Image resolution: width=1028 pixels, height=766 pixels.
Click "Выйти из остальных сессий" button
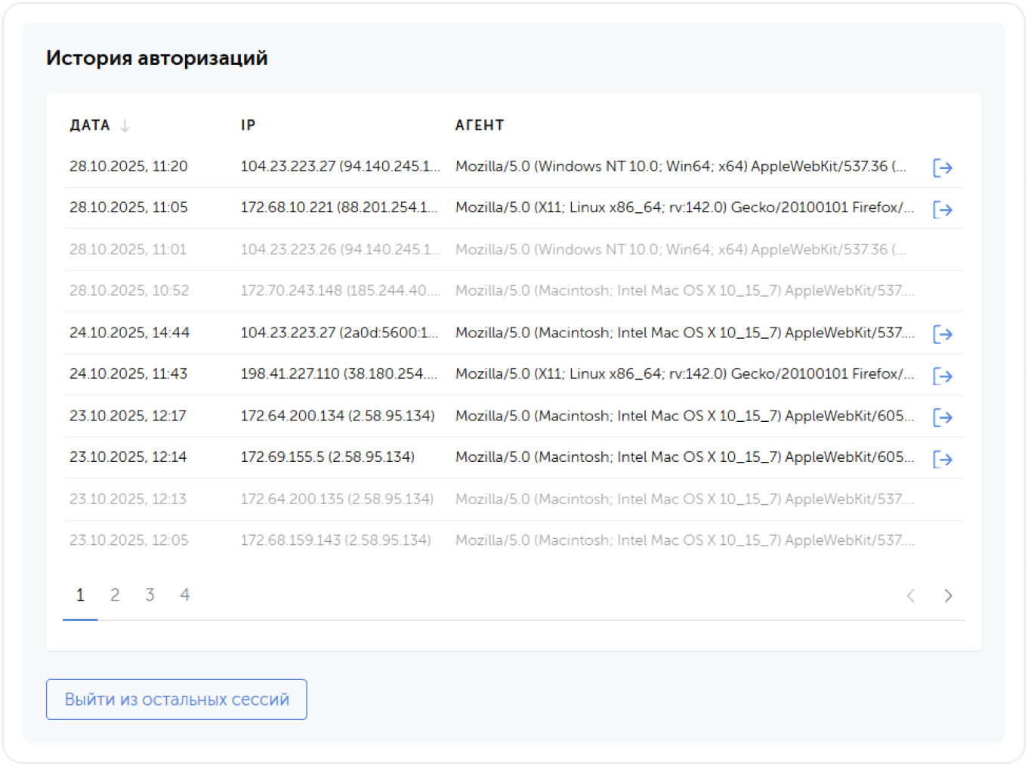pyautogui.click(x=176, y=700)
